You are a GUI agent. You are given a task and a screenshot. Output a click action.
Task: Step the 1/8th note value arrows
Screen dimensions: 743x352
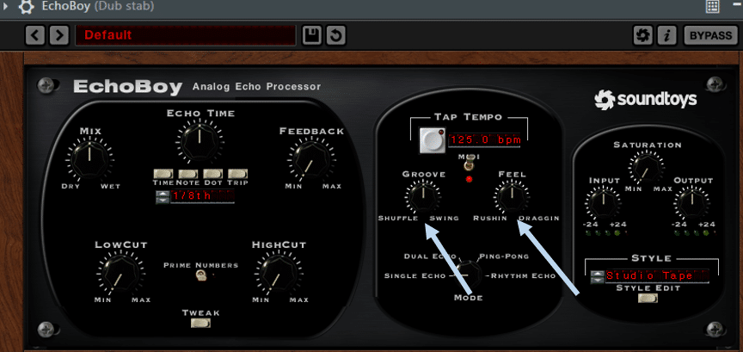click(162, 197)
